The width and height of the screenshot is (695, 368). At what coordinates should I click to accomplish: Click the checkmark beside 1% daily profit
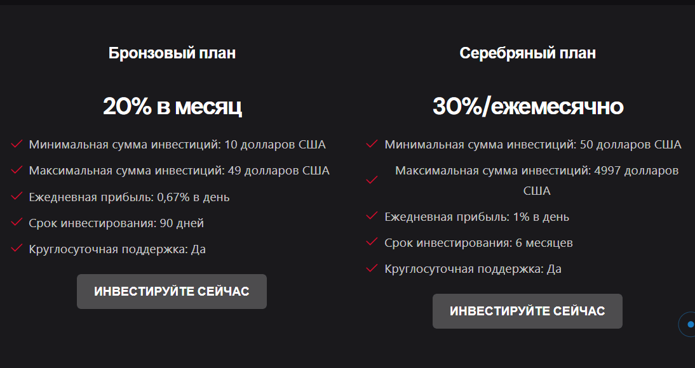coord(371,216)
